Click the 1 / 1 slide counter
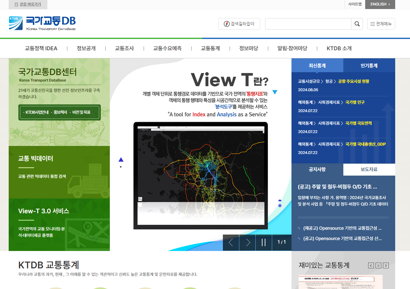Viewport: 410px width, 289px height. pos(281,242)
